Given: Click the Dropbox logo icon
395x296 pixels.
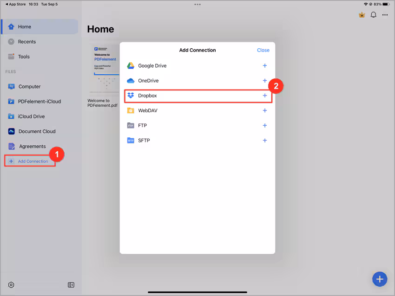Looking at the screenshot, I should (x=131, y=95).
